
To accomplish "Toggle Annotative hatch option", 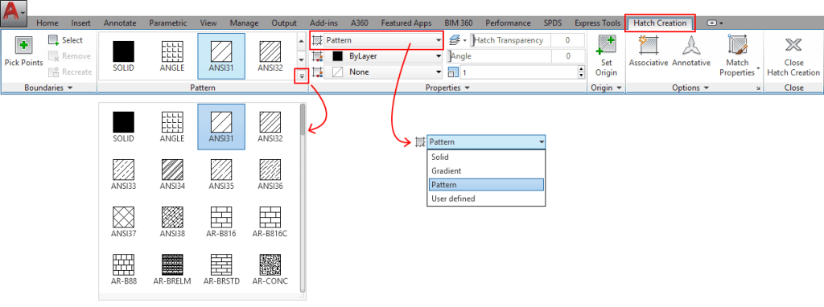I will 691,51.
